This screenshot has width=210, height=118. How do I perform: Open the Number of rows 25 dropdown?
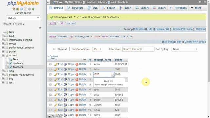click(x=97, y=49)
